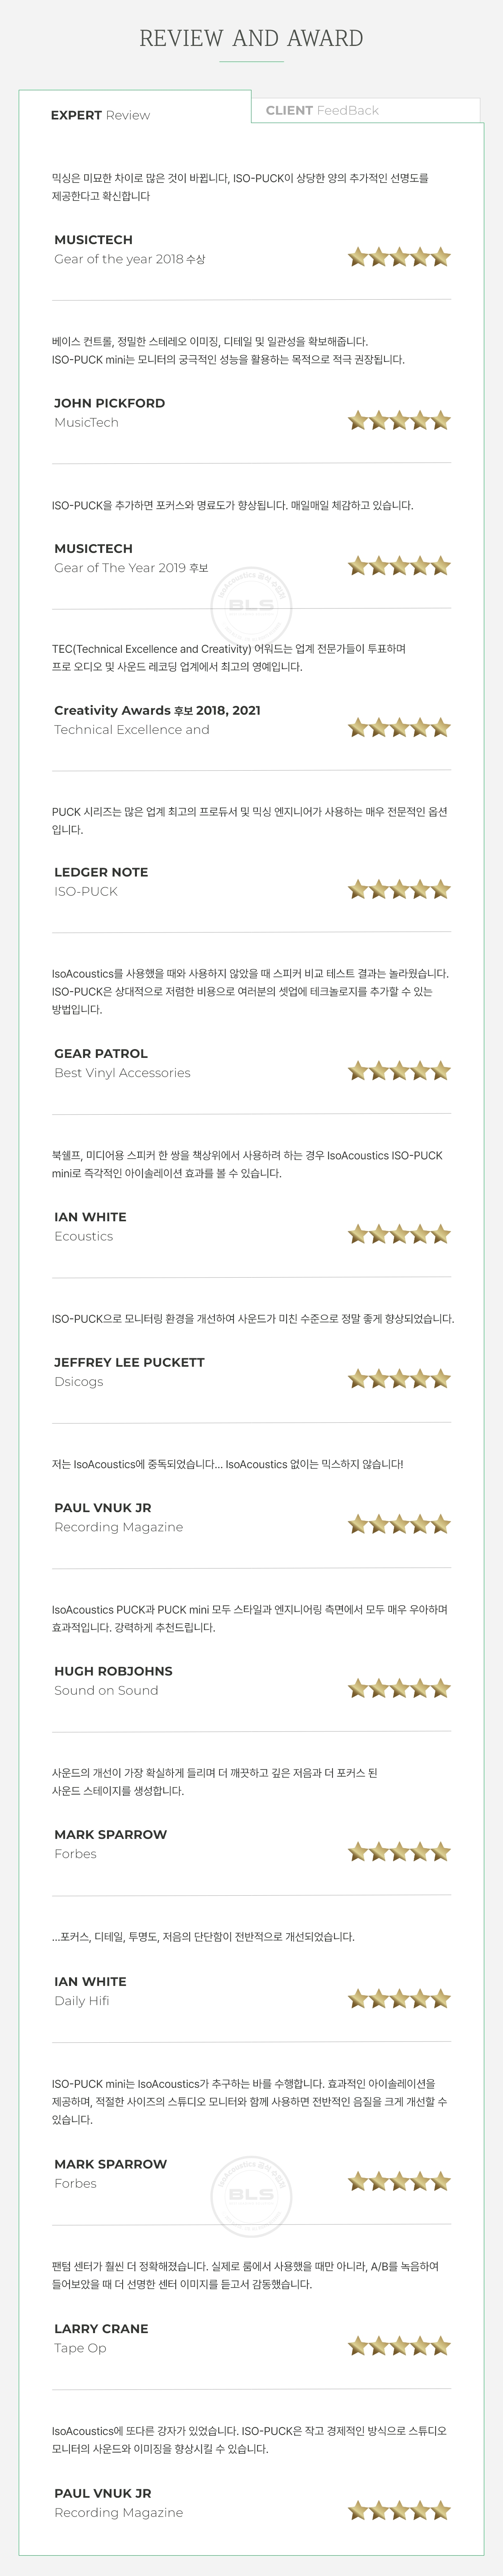This screenshot has width=503, height=2576.
Task: Click the HUGH ROBJOHNS star rating
Action: tap(399, 1690)
